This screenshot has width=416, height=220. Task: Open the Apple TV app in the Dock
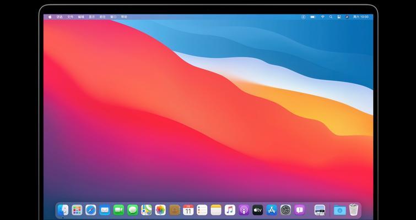(258, 210)
